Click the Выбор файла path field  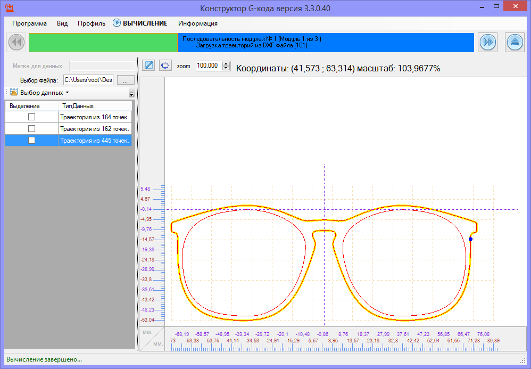tap(88, 80)
